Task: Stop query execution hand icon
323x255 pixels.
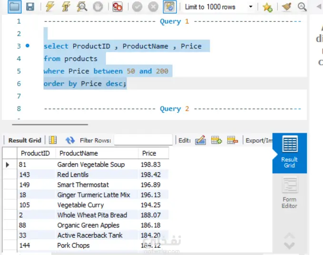Action: [x=98, y=7]
